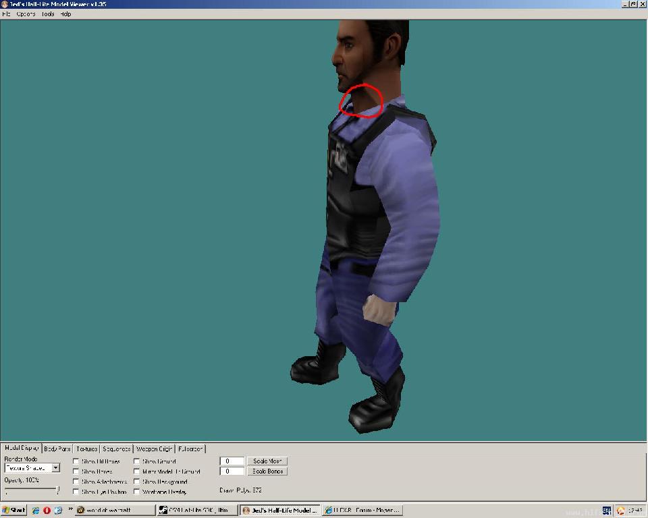Enable Show Attachments checkbox
648x518 pixels.
pos(76,482)
